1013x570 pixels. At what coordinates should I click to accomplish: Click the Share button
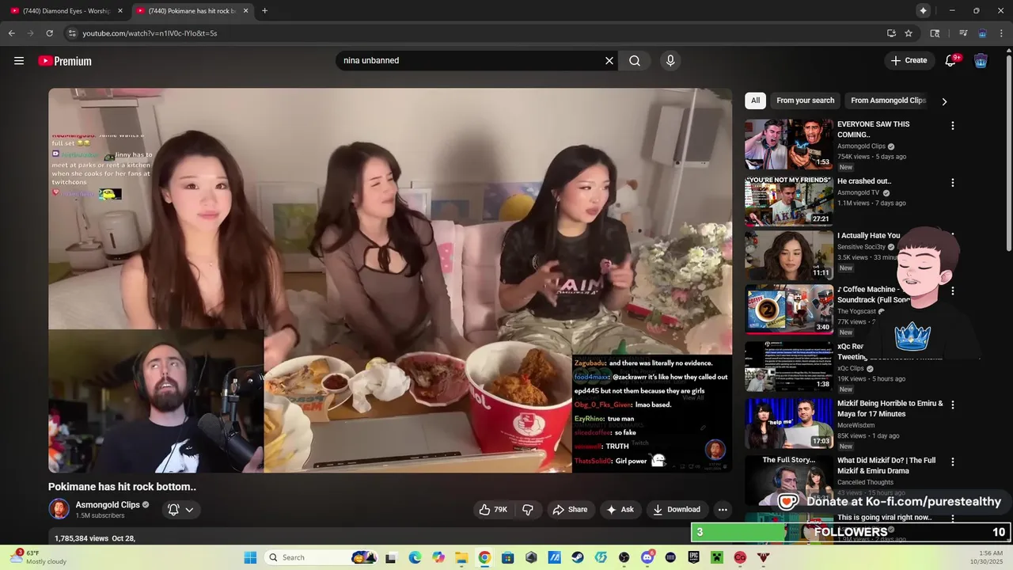[x=570, y=510]
